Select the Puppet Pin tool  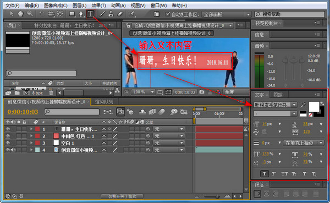click(x=133, y=14)
